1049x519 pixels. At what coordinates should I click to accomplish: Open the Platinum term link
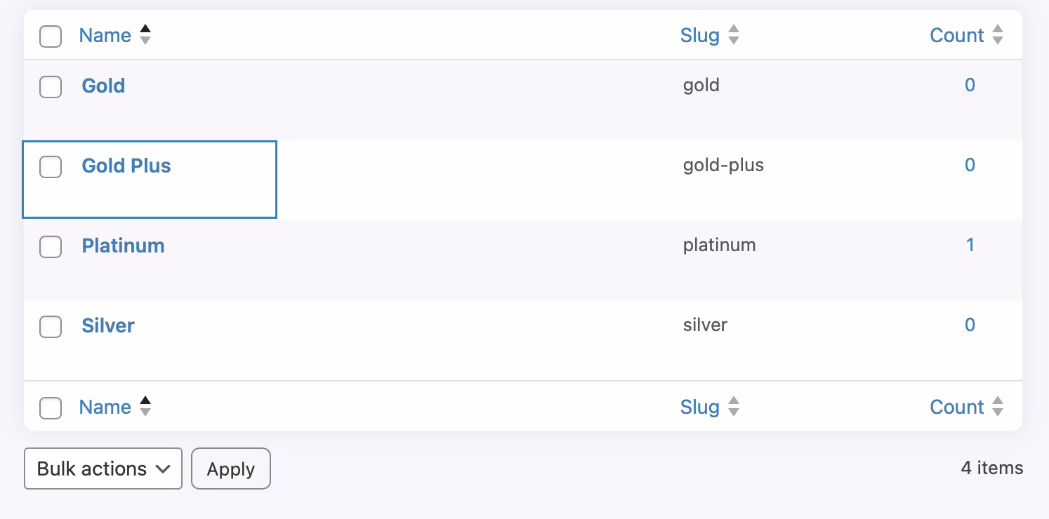click(x=123, y=245)
